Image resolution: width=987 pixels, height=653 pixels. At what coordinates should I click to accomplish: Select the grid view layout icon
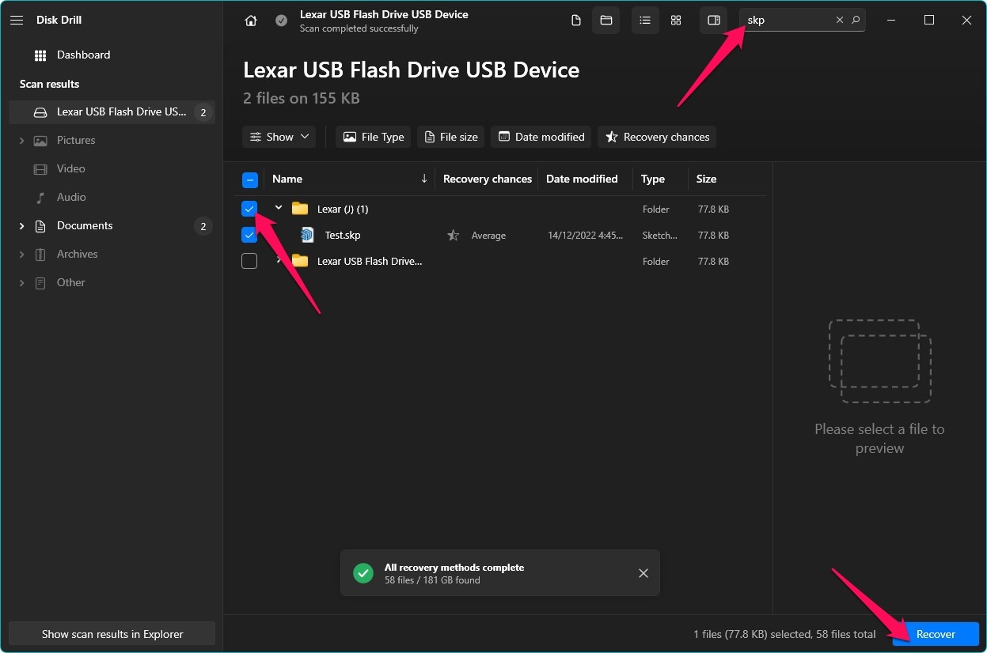tap(676, 21)
